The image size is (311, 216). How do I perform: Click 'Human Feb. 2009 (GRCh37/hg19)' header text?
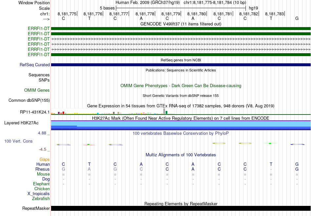(148, 3)
